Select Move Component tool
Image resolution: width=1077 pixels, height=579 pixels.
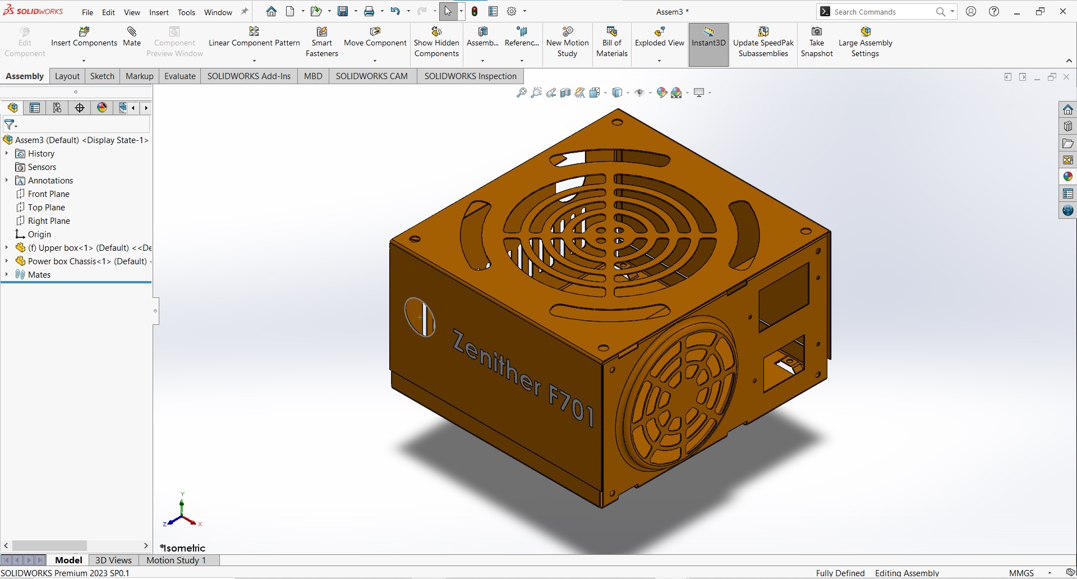click(375, 37)
